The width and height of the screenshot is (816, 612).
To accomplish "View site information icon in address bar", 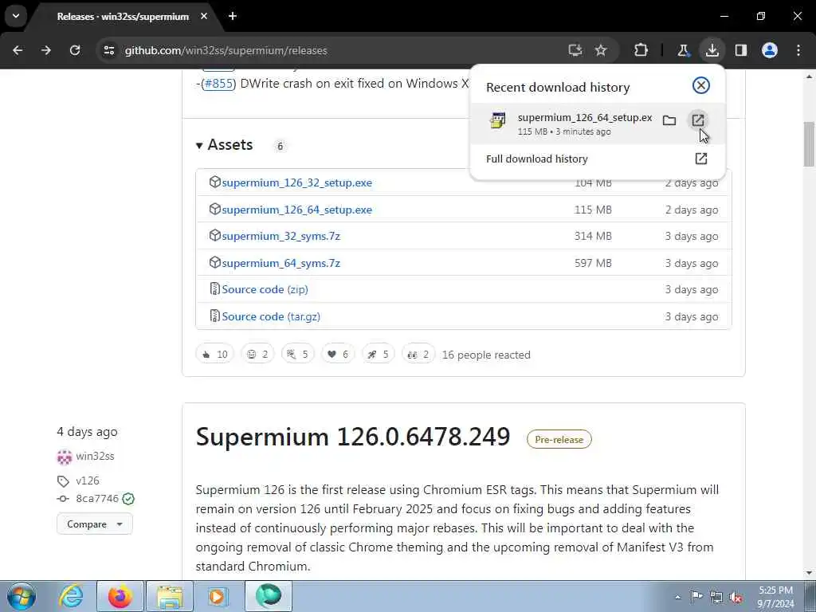I will pyautogui.click(x=108, y=50).
